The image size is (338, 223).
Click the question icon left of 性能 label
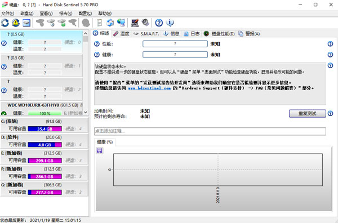(97, 44)
